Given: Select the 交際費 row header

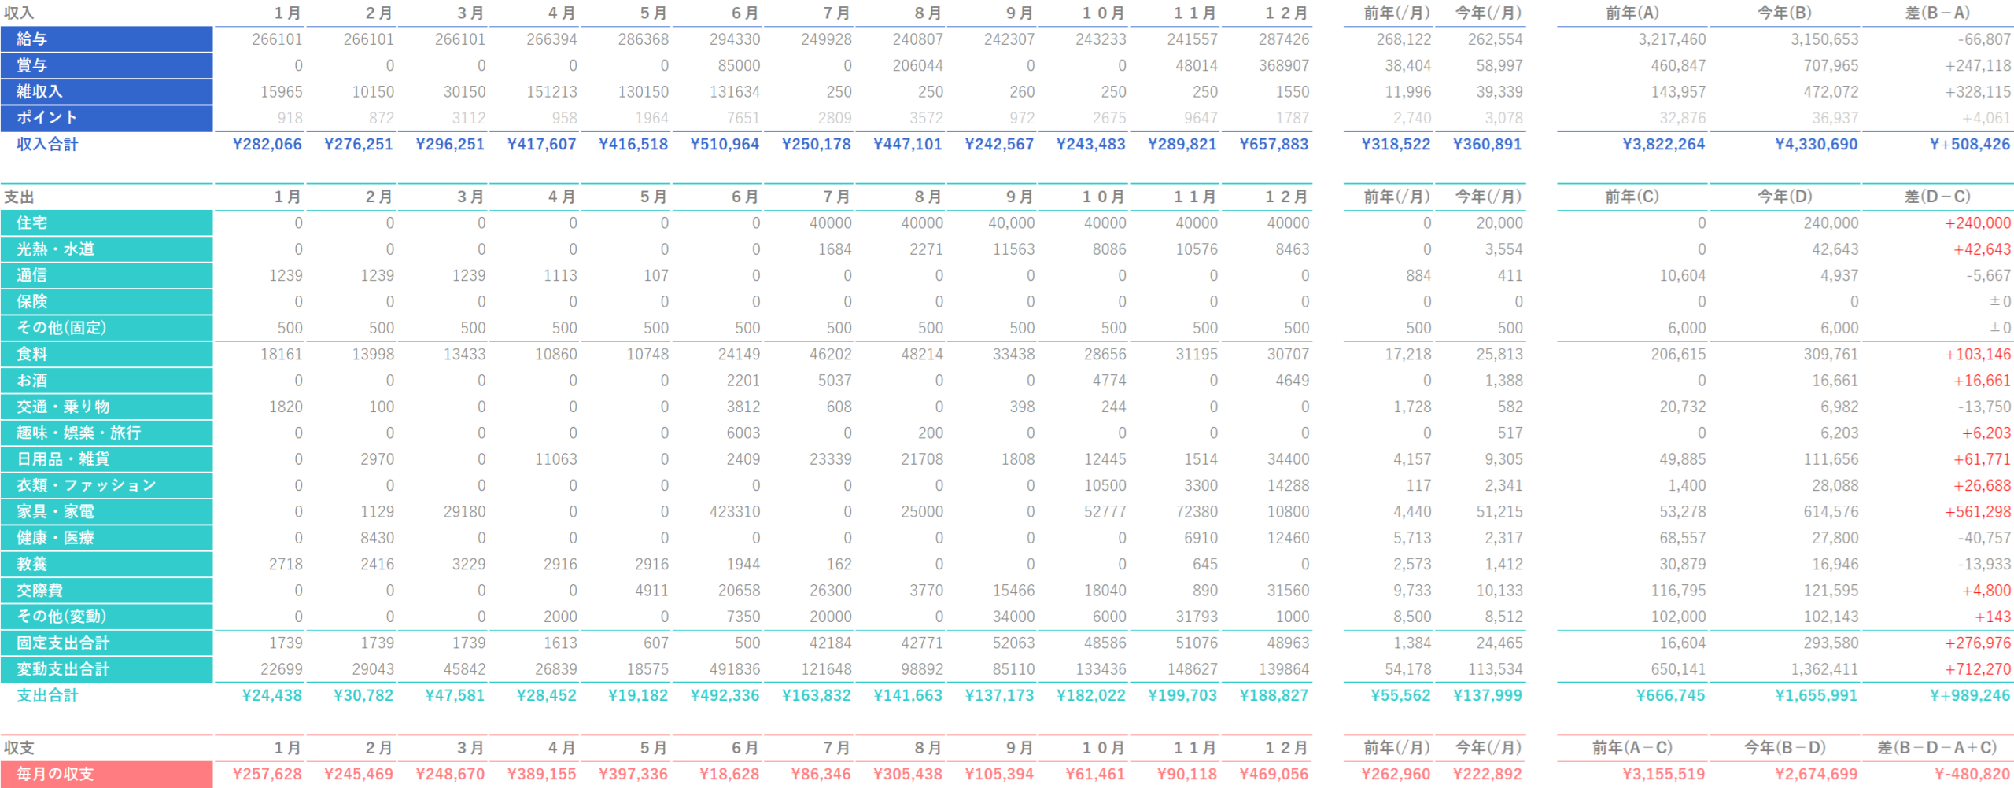Looking at the screenshot, I should 106,591.
